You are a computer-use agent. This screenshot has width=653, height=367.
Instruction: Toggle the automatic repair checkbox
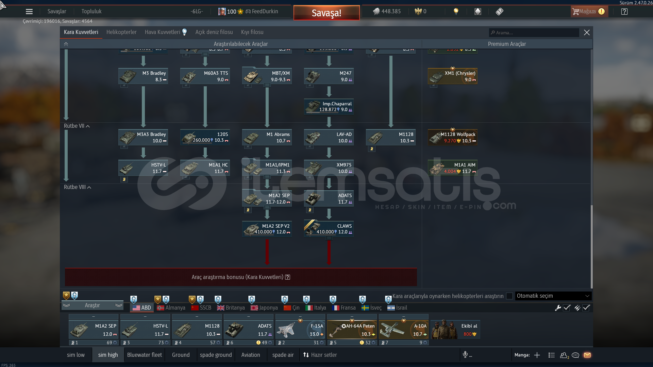pyautogui.click(x=567, y=308)
